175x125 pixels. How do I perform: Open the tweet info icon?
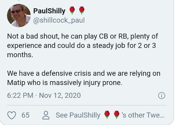(161, 96)
